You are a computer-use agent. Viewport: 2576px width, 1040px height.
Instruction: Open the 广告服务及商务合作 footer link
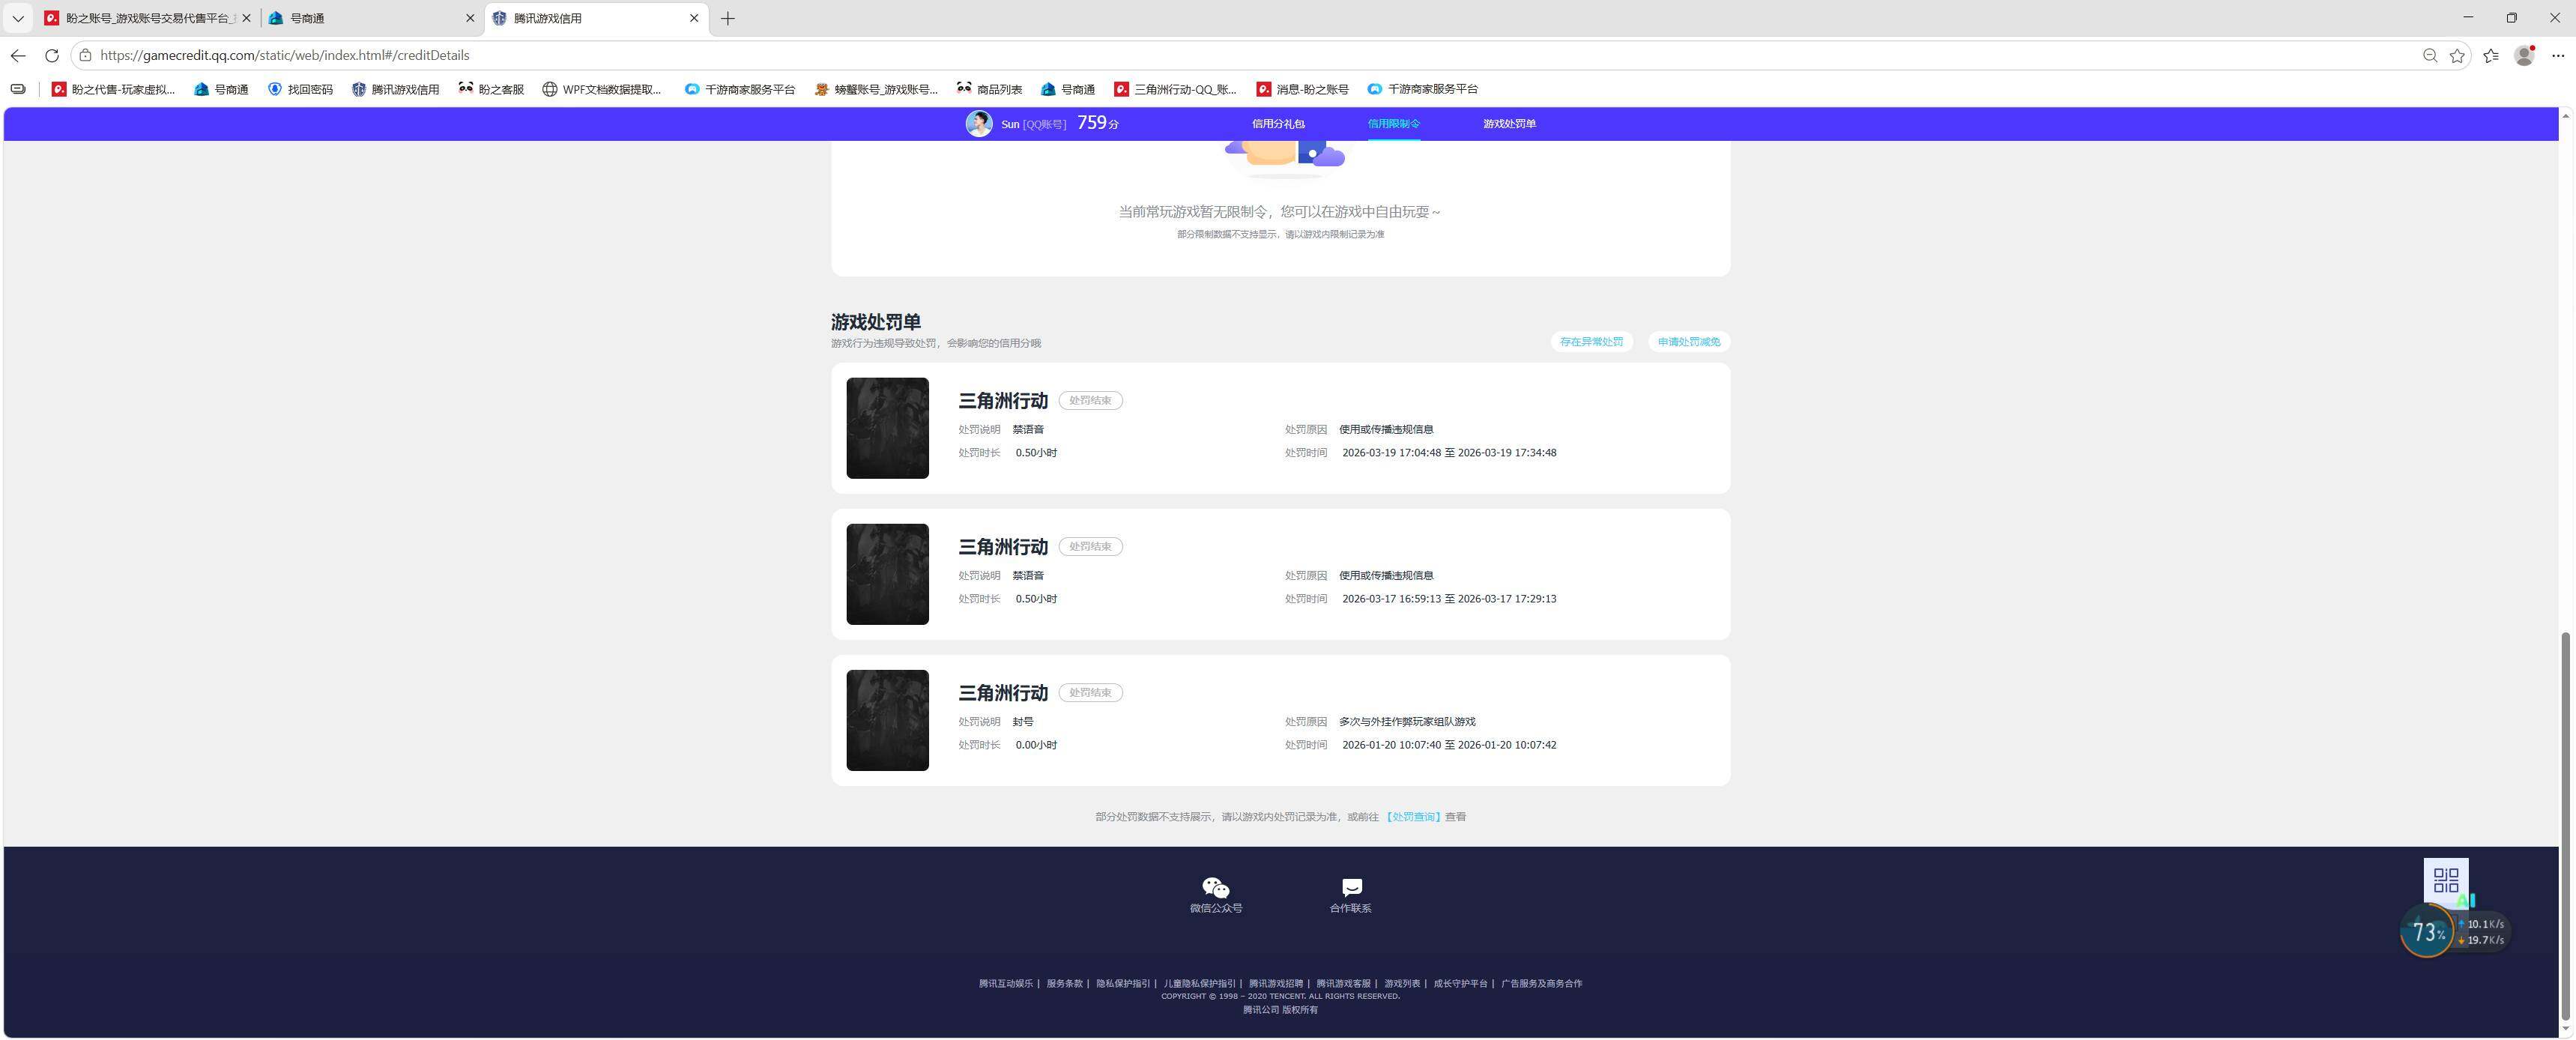(1541, 984)
